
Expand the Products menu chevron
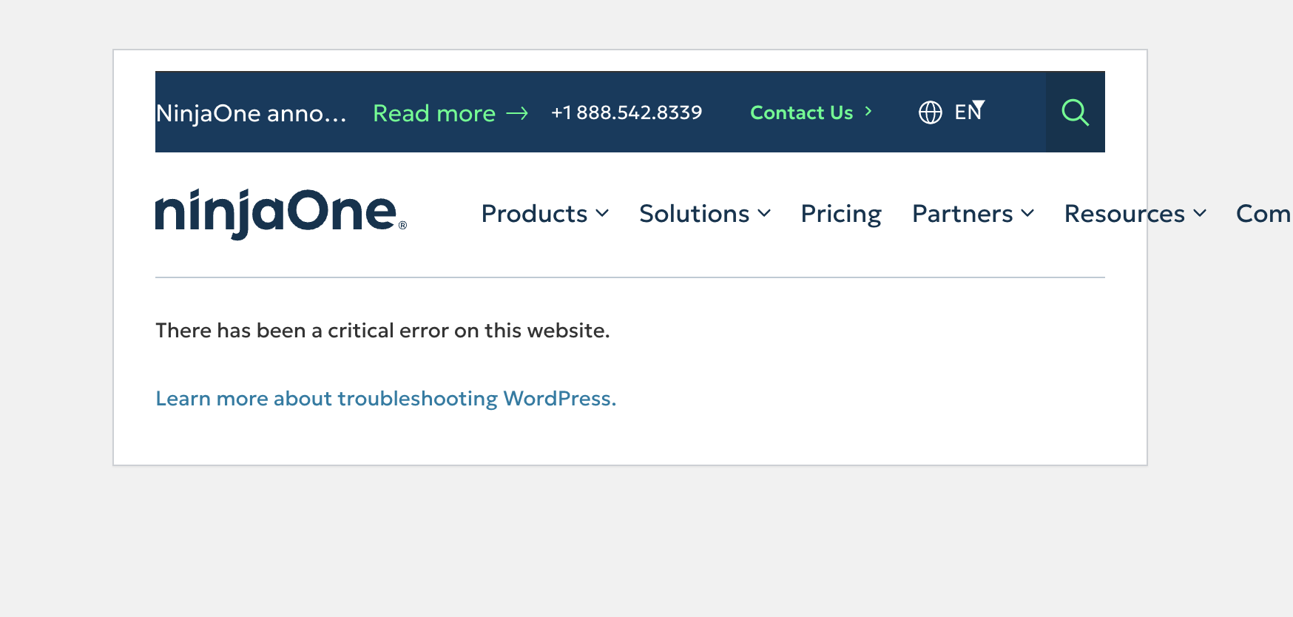(x=602, y=214)
